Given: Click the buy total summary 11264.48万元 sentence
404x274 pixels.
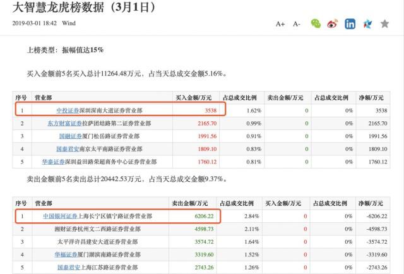Looking at the screenshot, I should click(127, 74).
